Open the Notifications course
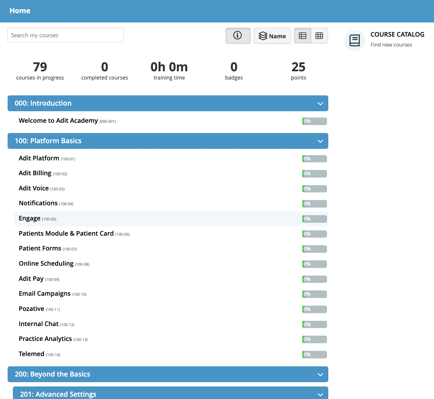Viewport: 434px width, 399px height. [x=38, y=203]
